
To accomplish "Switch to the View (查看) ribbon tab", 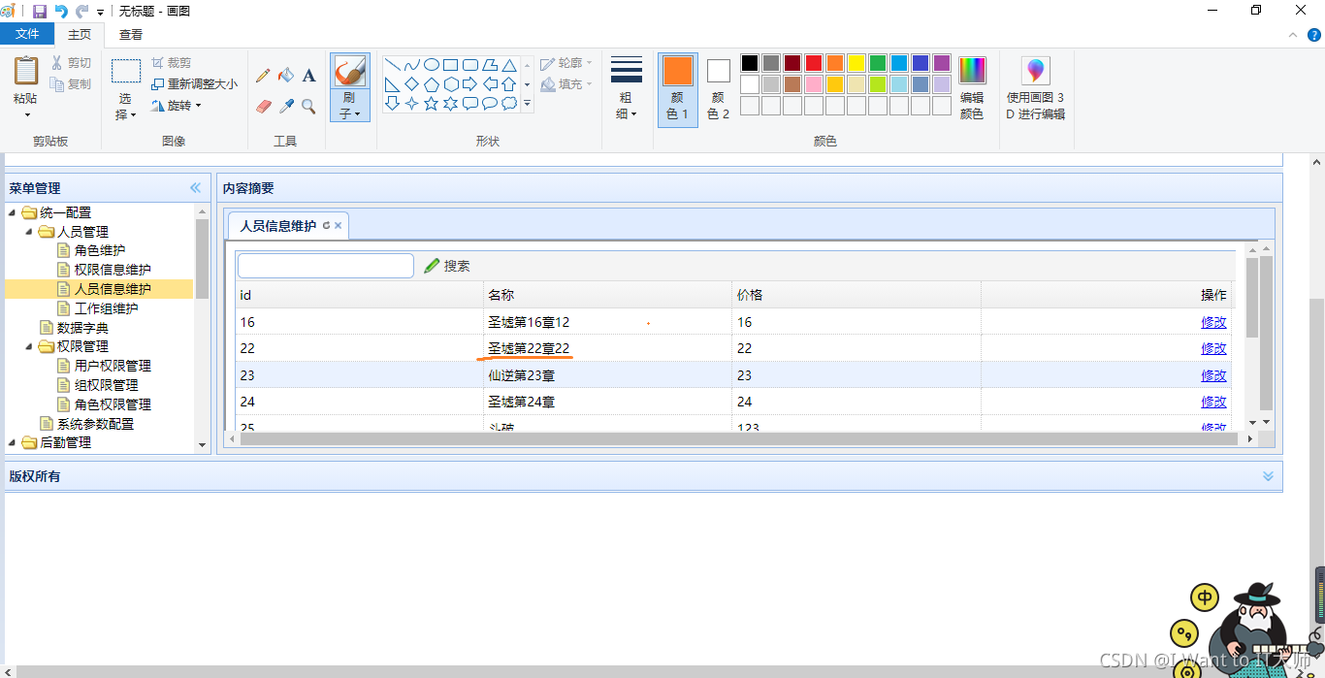I will click(131, 34).
